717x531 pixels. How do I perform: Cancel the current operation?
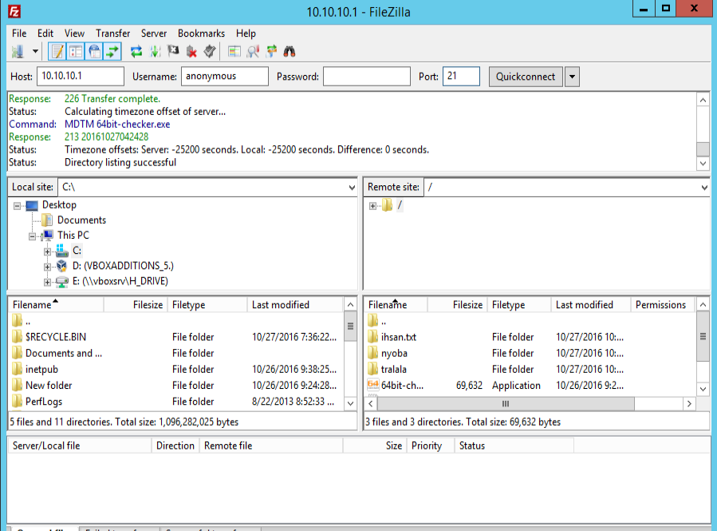tap(173, 51)
